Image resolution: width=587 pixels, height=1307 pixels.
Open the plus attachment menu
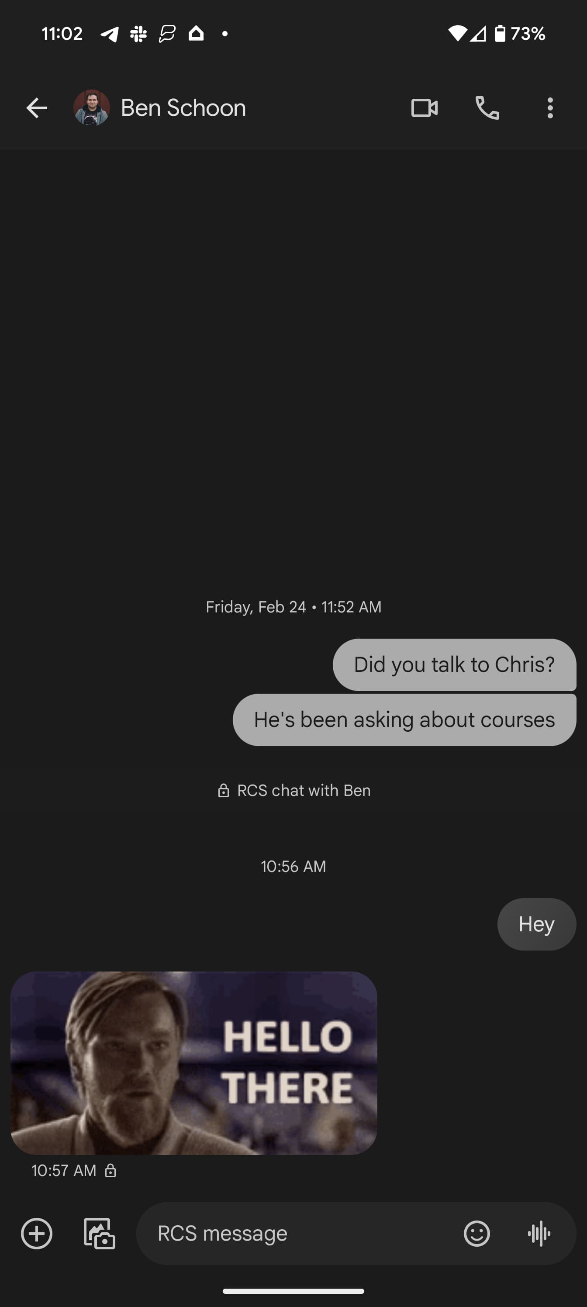point(37,1233)
